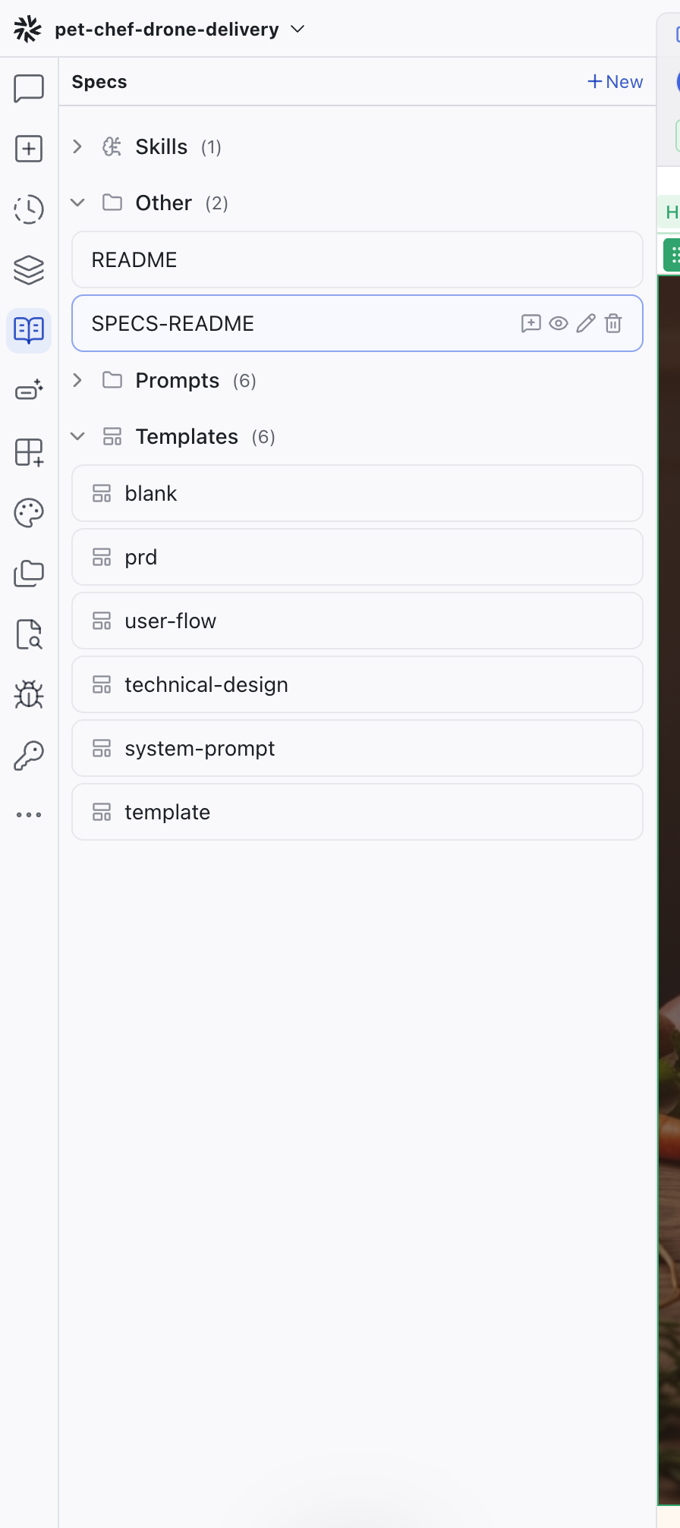680x1528 pixels.
Task: Expand the Prompts folder
Action: pyautogui.click(x=77, y=381)
